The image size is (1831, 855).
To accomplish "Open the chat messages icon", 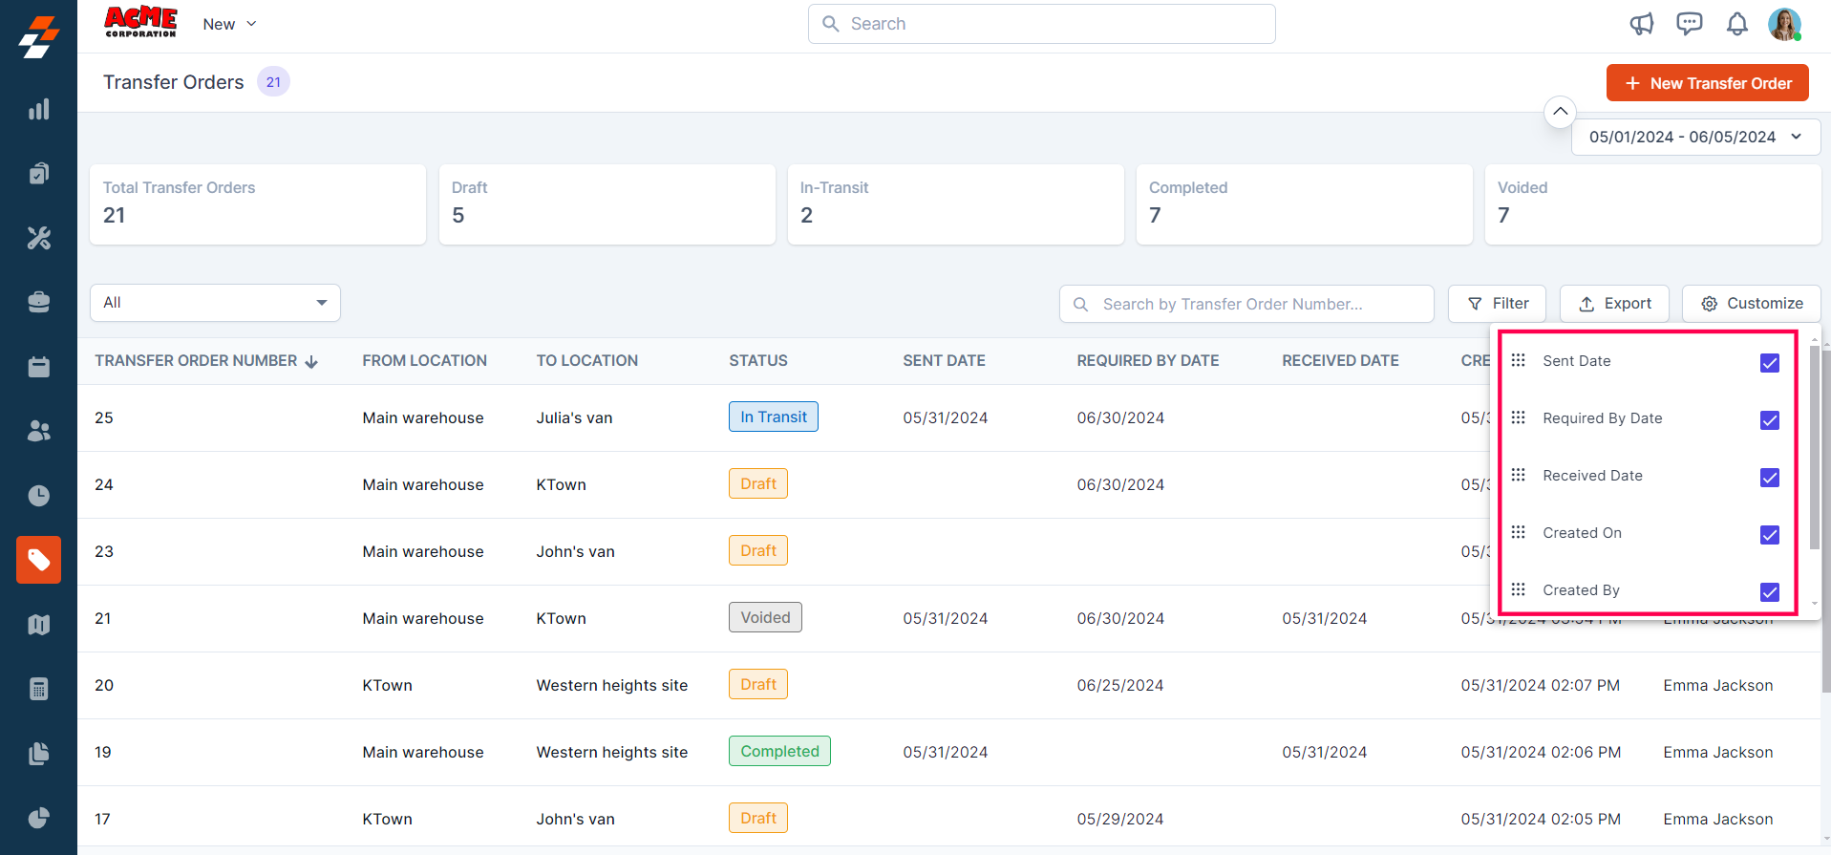I will click(x=1689, y=24).
